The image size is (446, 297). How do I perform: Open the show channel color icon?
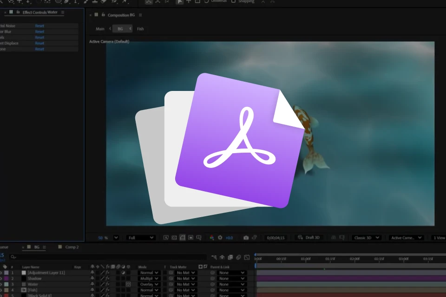pos(212,238)
